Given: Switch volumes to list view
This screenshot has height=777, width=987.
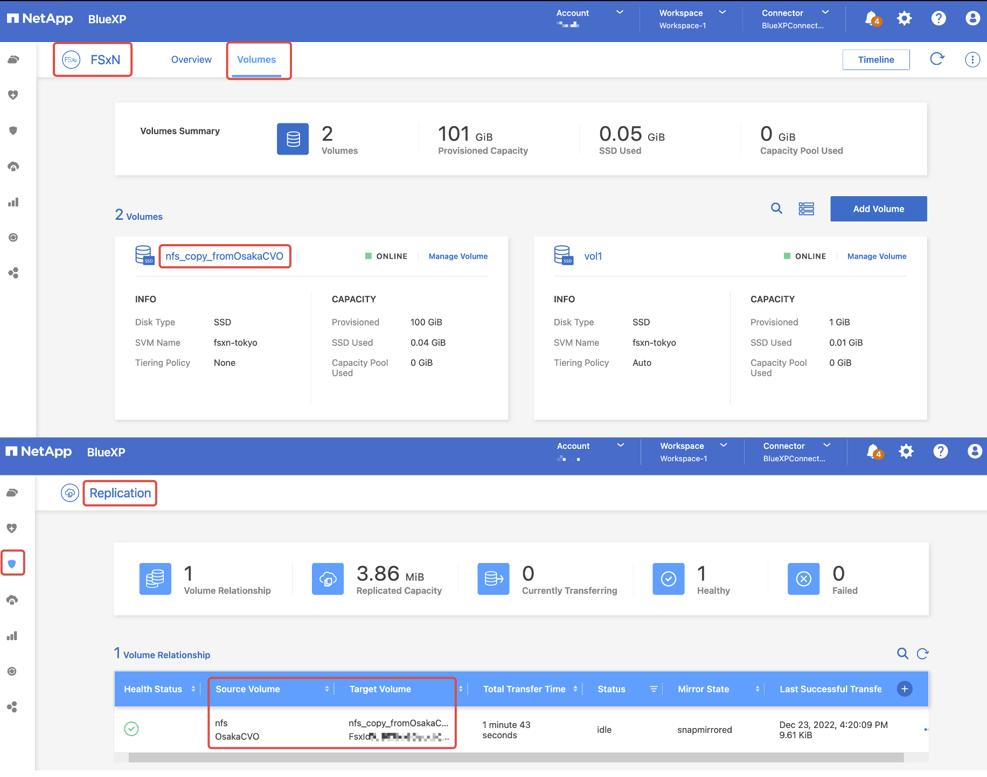Looking at the screenshot, I should coord(807,209).
